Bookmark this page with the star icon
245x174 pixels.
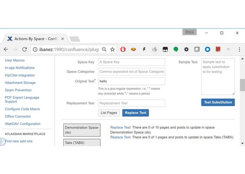tap(112, 49)
